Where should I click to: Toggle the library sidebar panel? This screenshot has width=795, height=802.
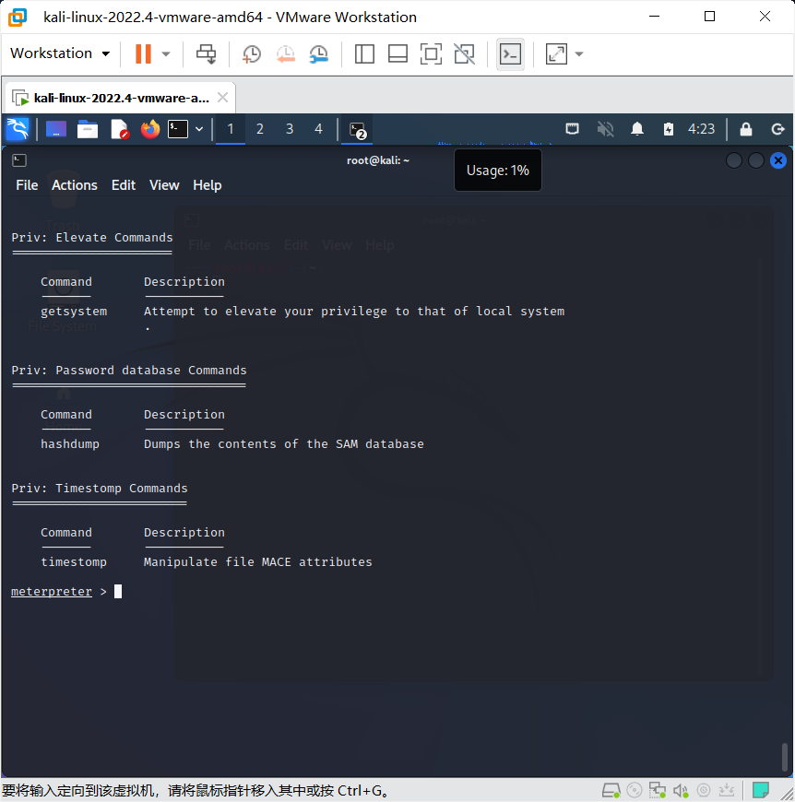pos(364,53)
